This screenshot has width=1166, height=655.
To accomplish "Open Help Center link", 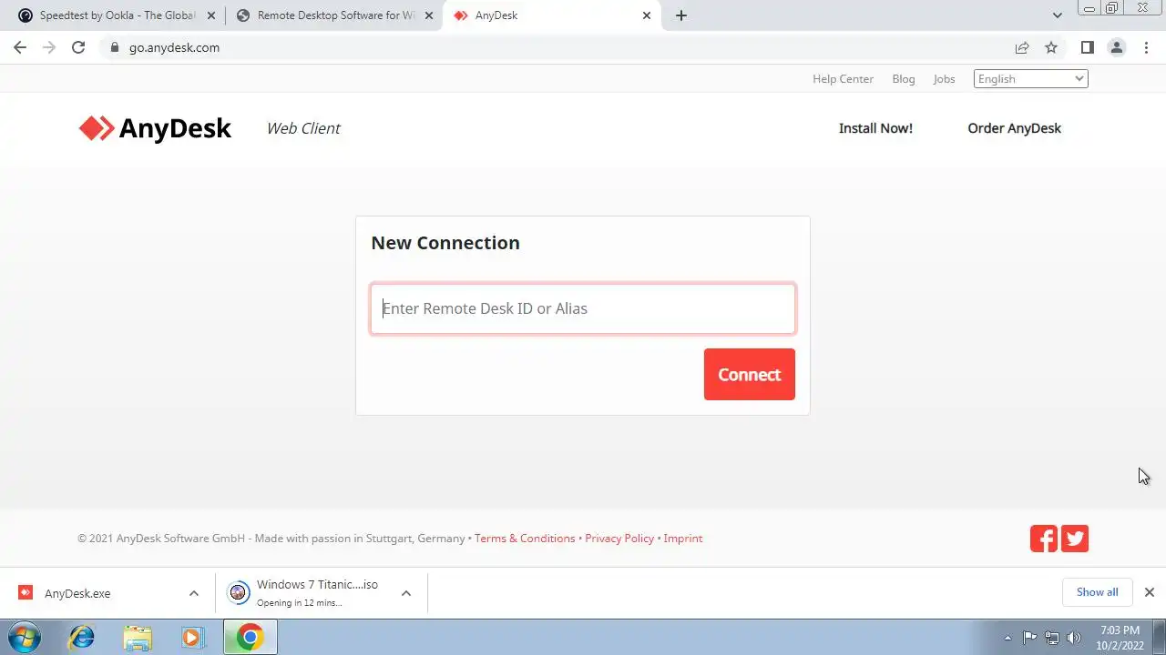I will [843, 79].
